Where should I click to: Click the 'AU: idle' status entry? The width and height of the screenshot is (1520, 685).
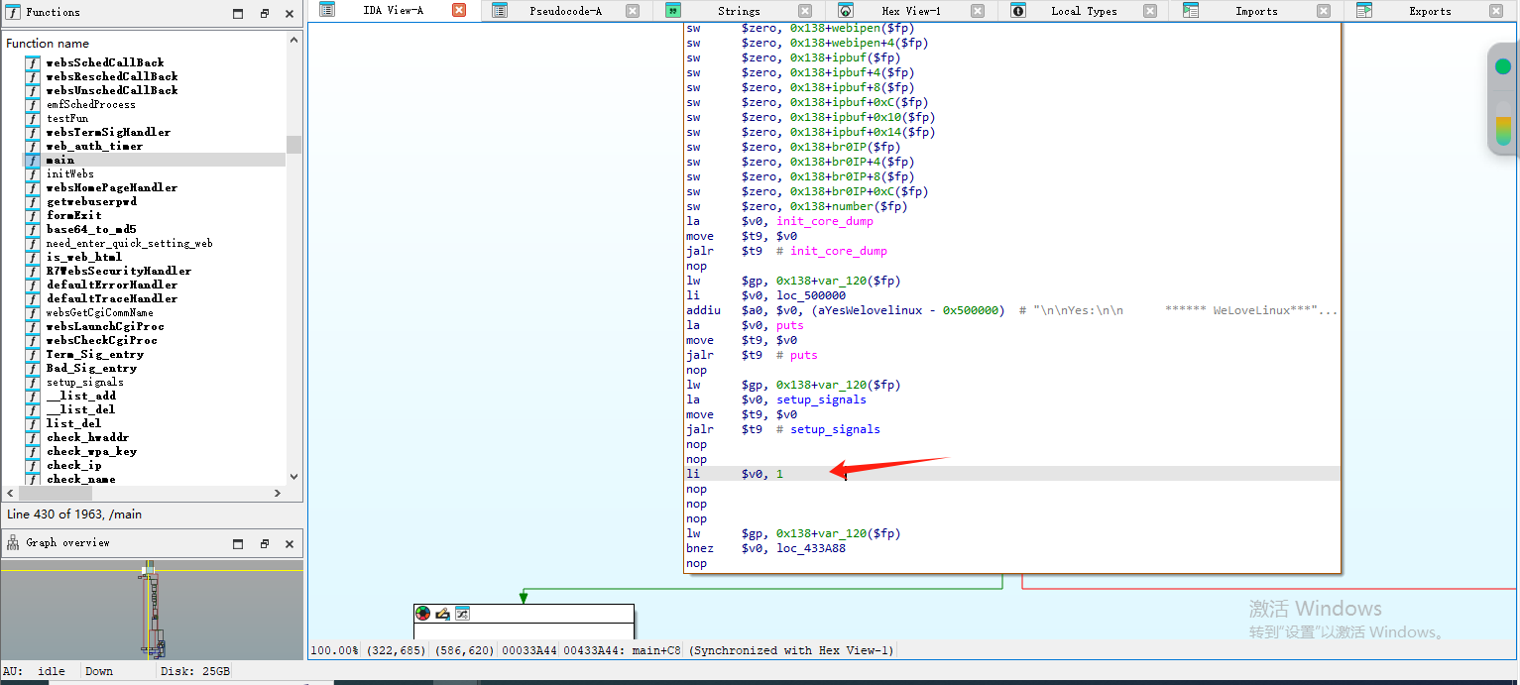[35, 671]
